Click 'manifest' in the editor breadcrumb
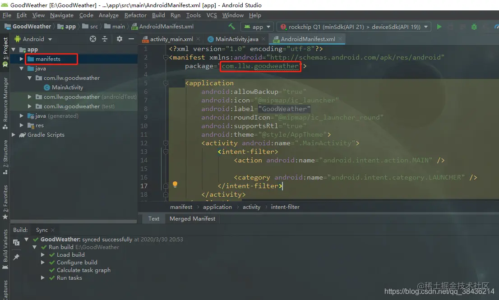 tap(181, 207)
